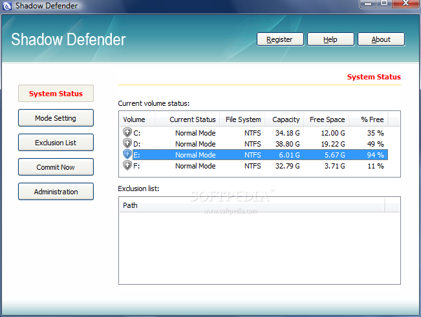Click the 35 % free value
The width and height of the screenshot is (421, 317).
[376, 133]
